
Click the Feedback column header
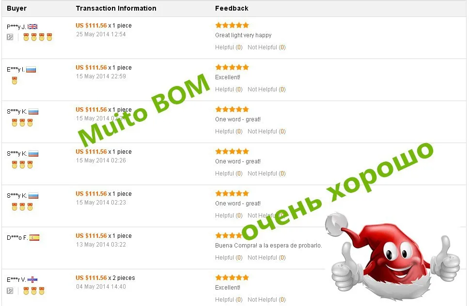pos(232,8)
